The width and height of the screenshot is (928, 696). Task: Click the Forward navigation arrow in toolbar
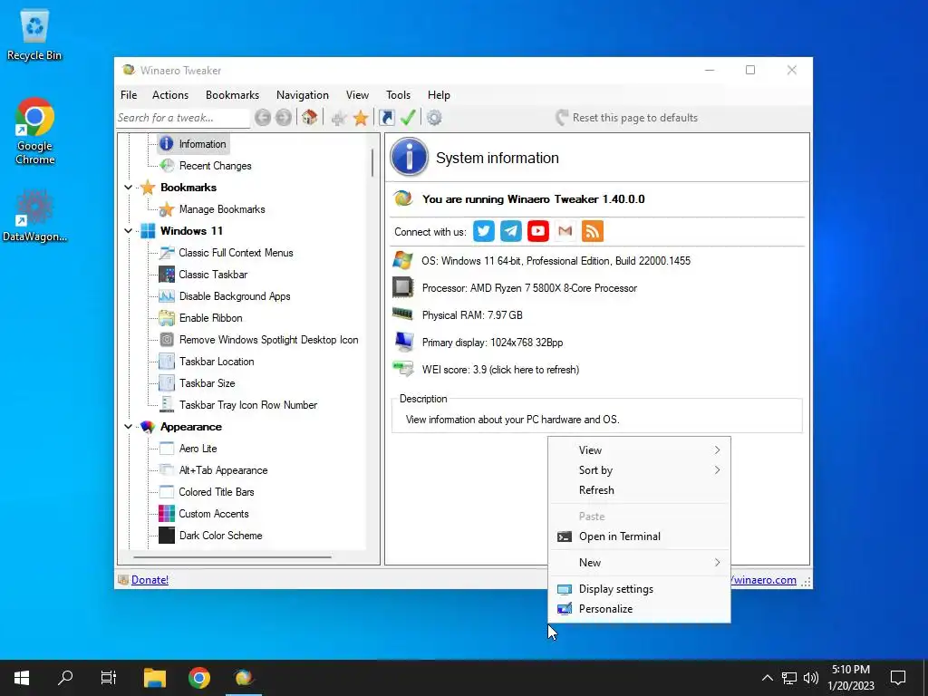[284, 118]
